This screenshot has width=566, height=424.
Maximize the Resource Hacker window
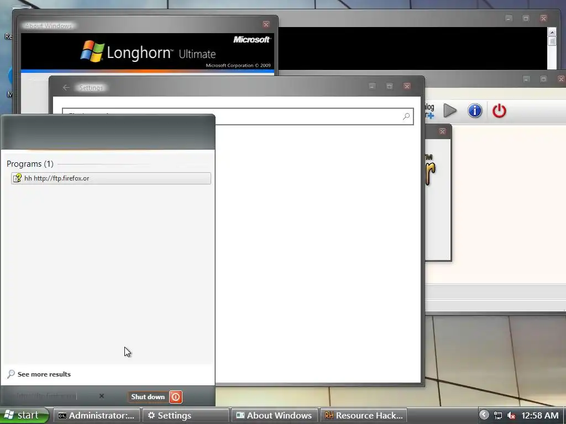pyautogui.click(x=543, y=78)
